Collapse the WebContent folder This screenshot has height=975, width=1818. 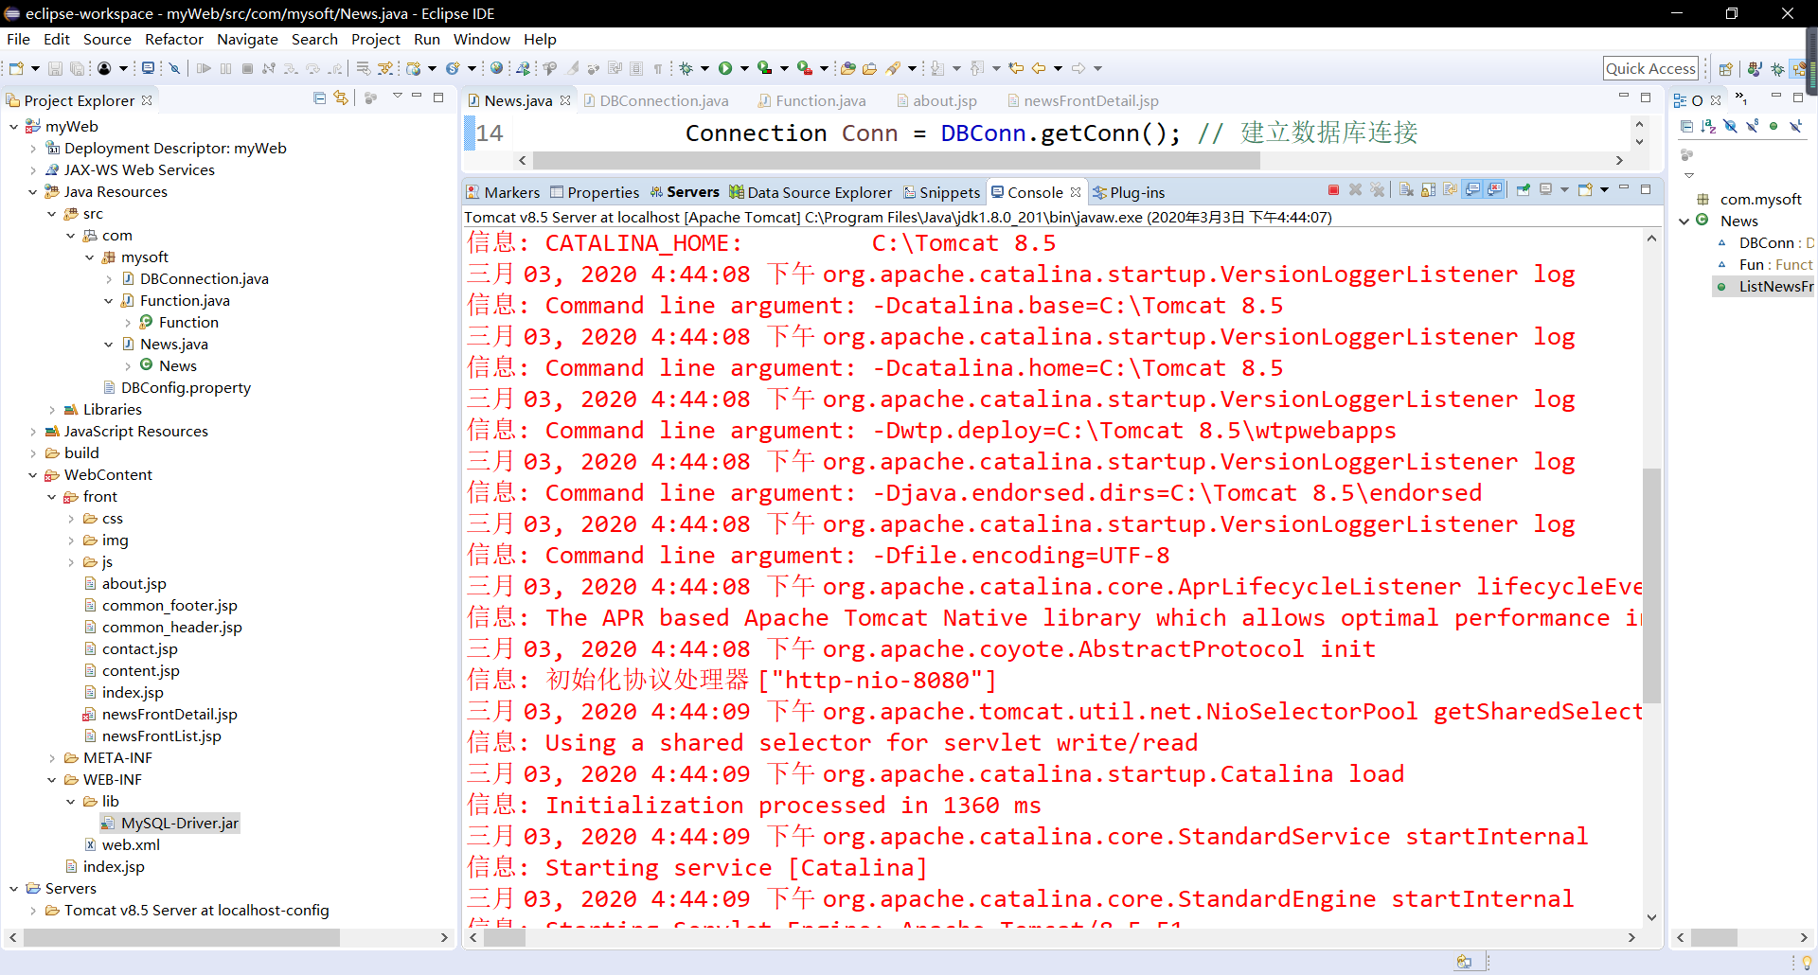[32, 474]
